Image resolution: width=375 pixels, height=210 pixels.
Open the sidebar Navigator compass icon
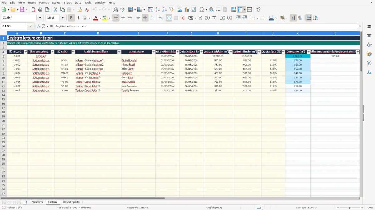tap(369, 63)
